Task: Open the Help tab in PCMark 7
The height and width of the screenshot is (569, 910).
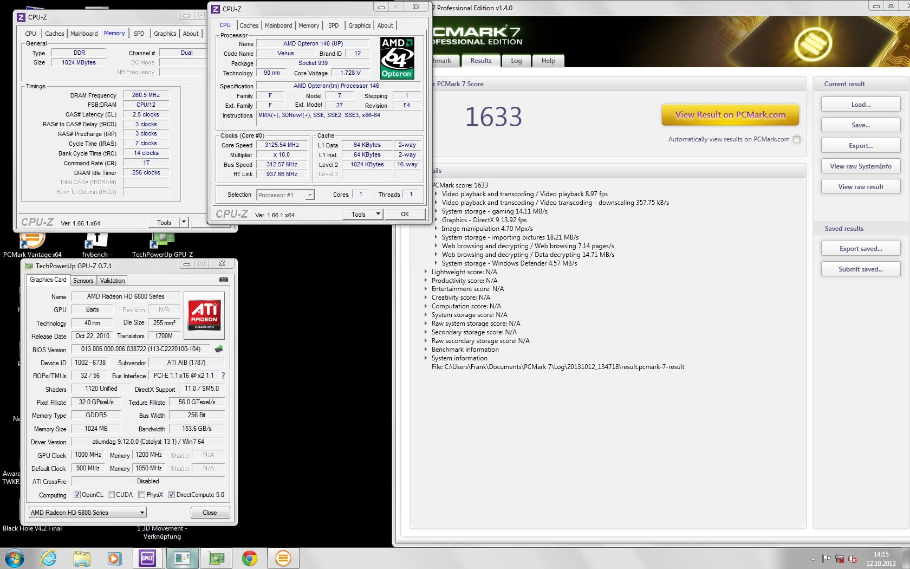Action: coord(548,61)
